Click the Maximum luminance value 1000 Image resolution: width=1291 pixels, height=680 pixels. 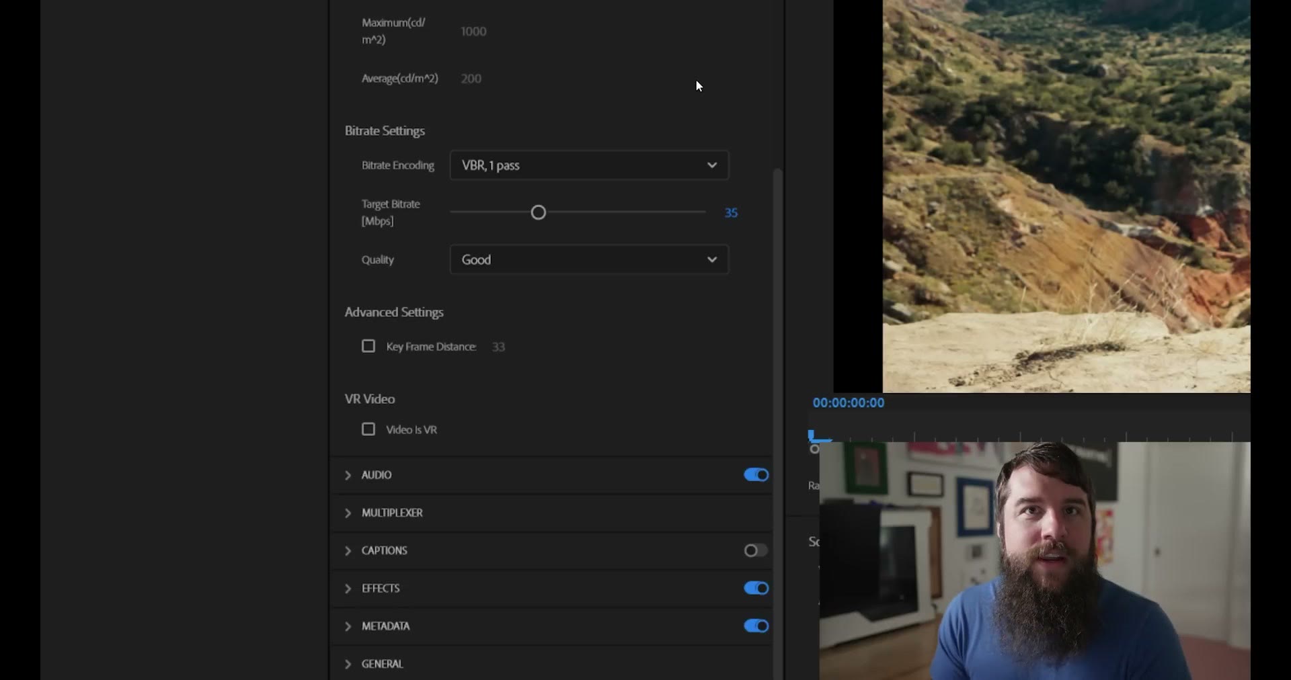pyautogui.click(x=473, y=31)
